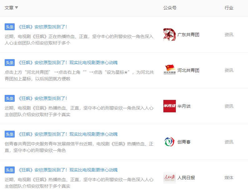Click the 广东共青团 account avatar

169,35
